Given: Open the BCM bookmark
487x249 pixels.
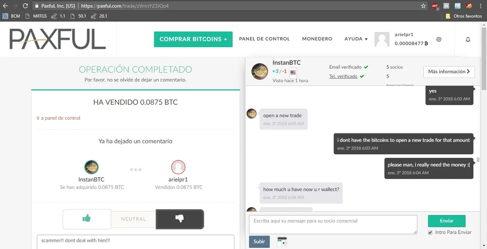Looking at the screenshot, I should (11, 16).
